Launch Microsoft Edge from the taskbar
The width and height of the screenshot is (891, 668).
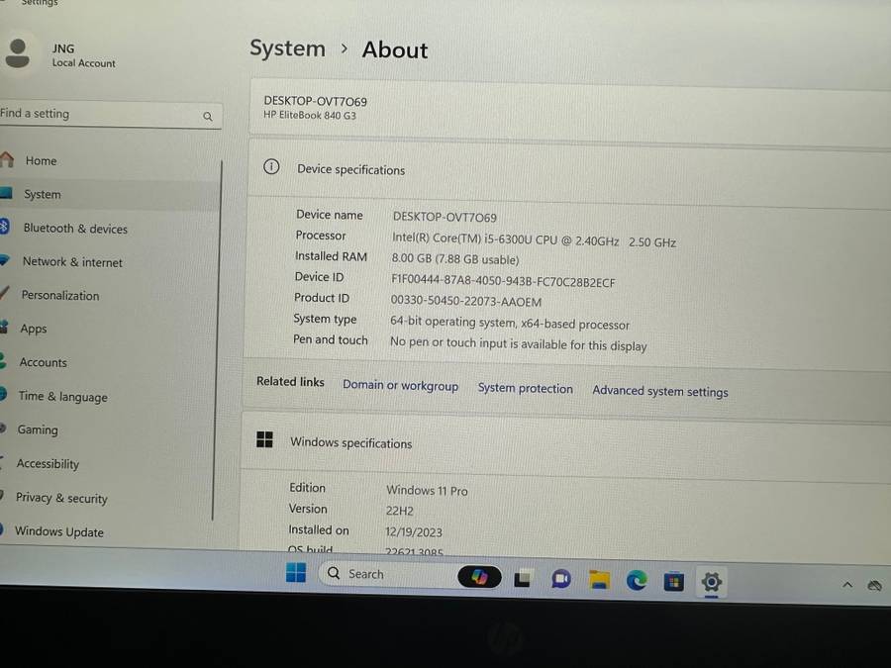tap(637, 581)
